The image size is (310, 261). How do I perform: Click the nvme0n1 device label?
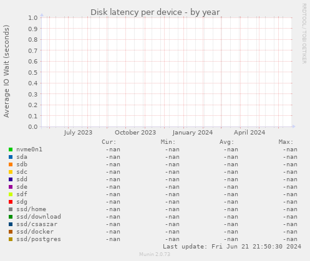pos(29,149)
